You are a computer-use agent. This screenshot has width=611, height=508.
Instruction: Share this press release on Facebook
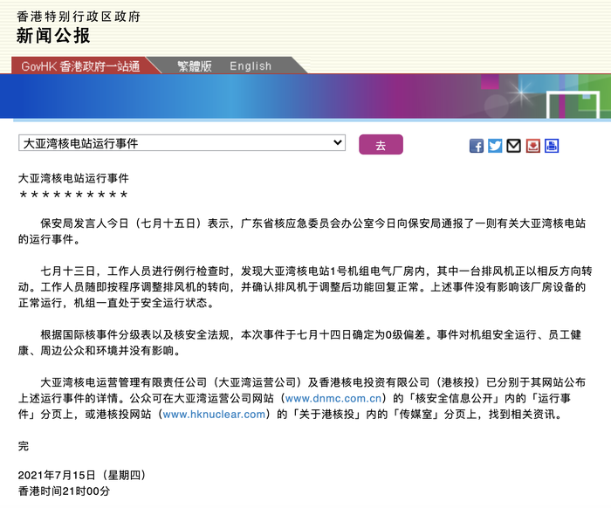(x=477, y=146)
